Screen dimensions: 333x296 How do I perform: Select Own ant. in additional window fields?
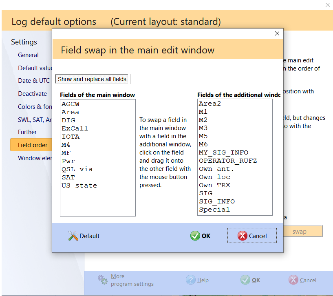coord(235,169)
